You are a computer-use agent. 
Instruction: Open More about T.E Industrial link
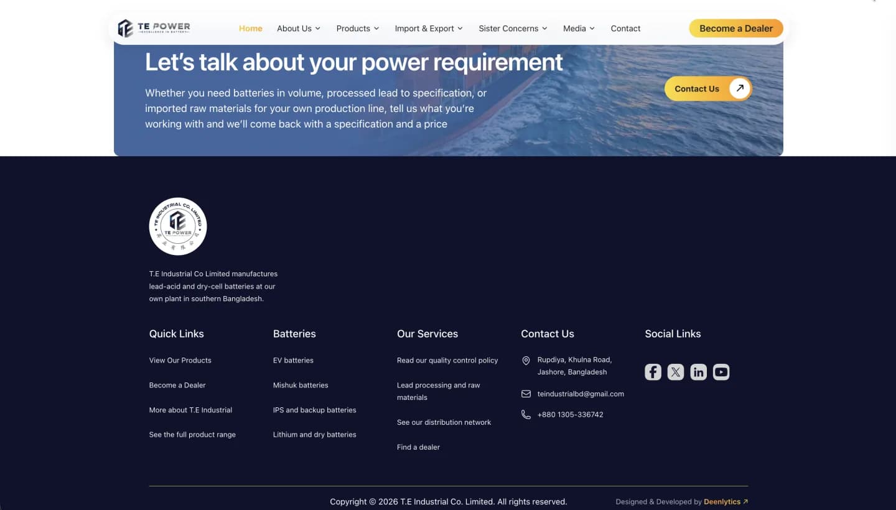point(190,410)
